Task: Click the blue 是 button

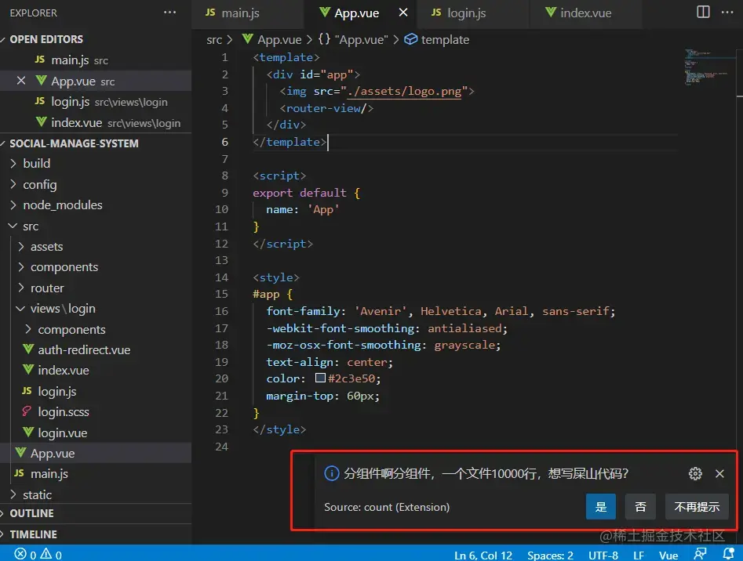Action: tap(601, 507)
